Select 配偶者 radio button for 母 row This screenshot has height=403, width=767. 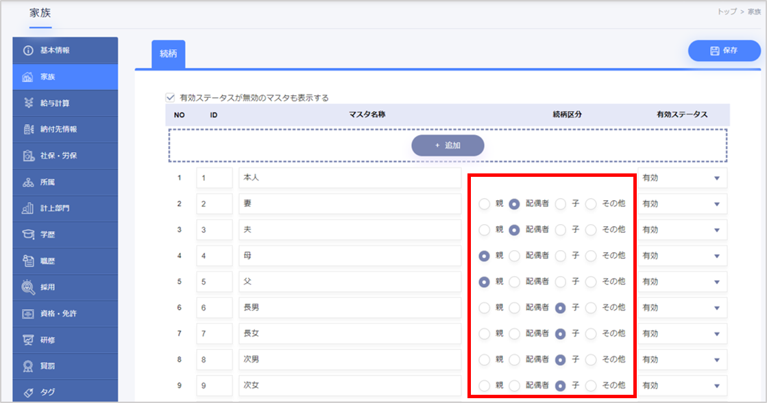pyautogui.click(x=515, y=256)
